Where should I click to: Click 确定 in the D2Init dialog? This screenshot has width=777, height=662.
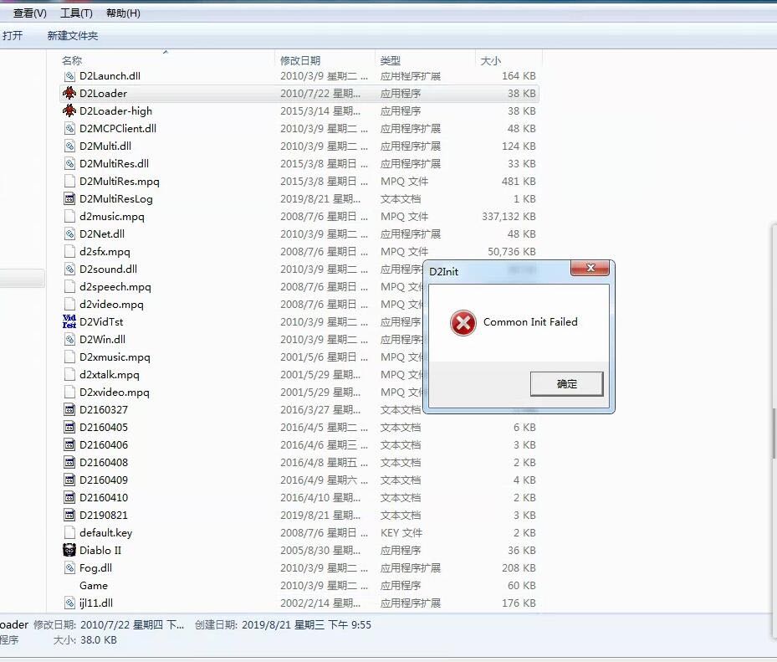click(x=566, y=384)
